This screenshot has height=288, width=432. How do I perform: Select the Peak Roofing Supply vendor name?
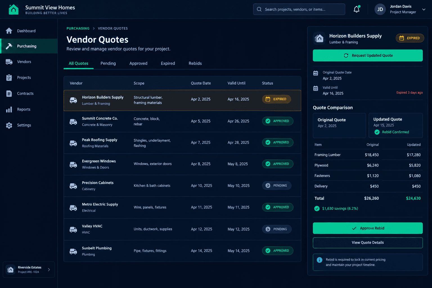click(100, 140)
